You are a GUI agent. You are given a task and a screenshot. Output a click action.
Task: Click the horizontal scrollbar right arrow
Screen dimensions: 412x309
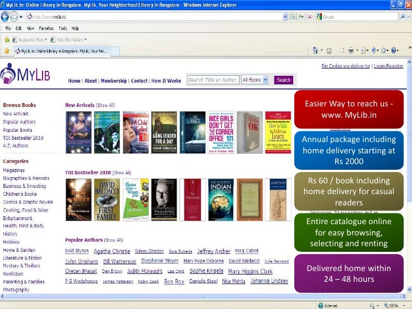[404, 297]
